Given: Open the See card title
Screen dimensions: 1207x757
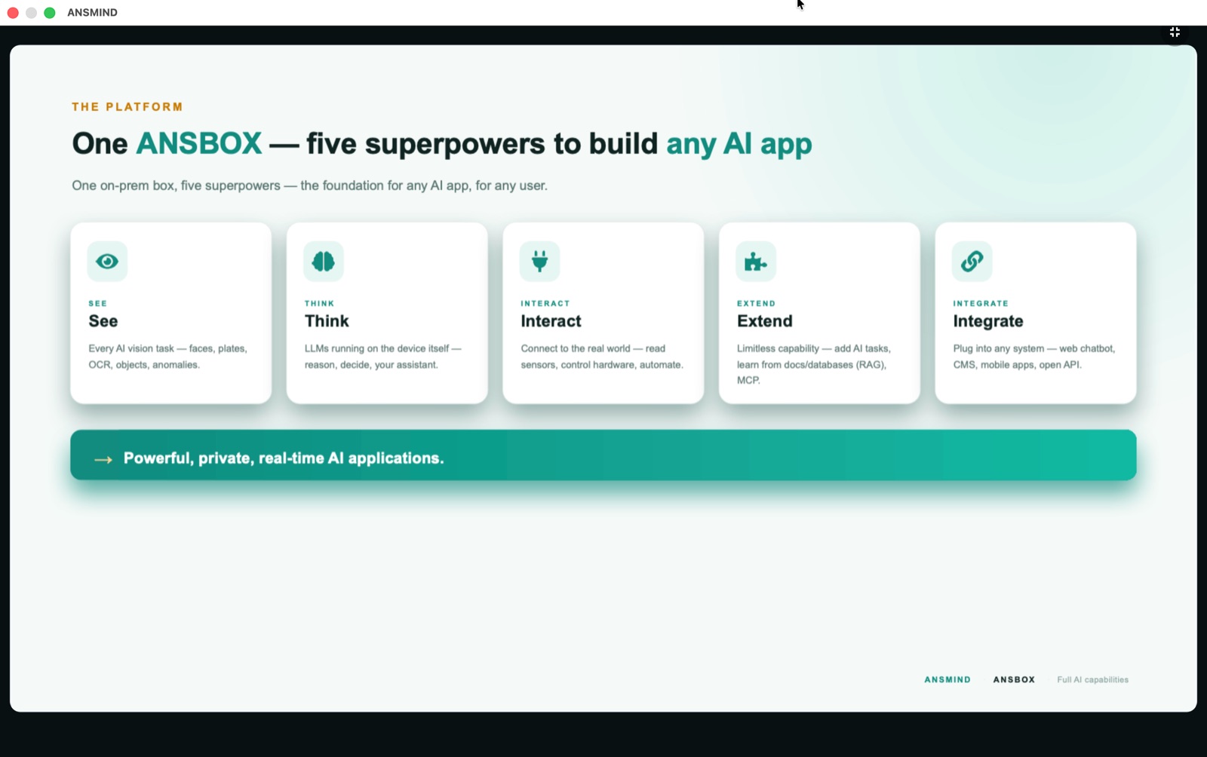Looking at the screenshot, I should coord(103,321).
